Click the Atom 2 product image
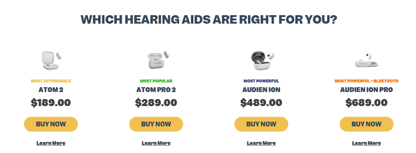 click(x=51, y=61)
